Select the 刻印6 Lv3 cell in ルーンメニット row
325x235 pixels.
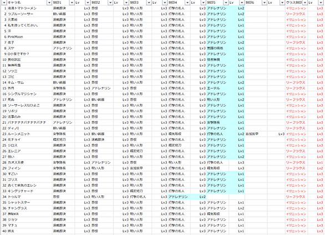click(276, 134)
